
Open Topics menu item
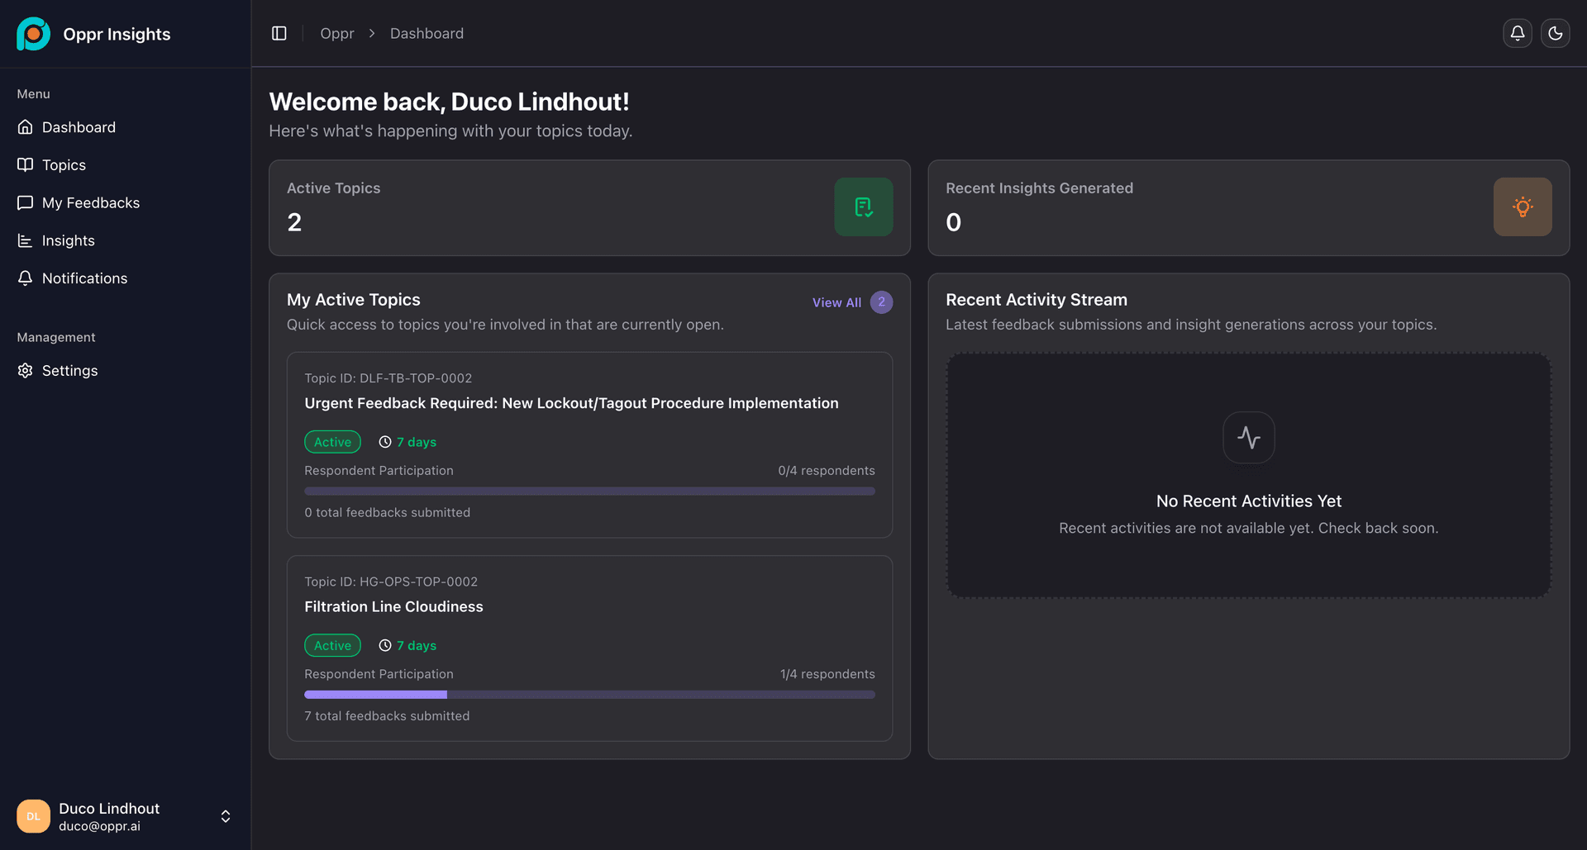(125, 164)
